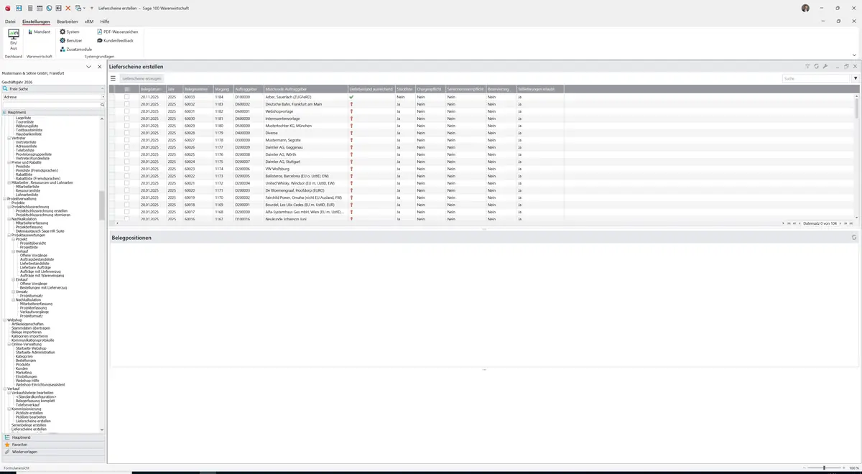This screenshot has height=474, width=862.
Task: Tick the checkbox for Belegnummer 60033
Action: point(126,96)
